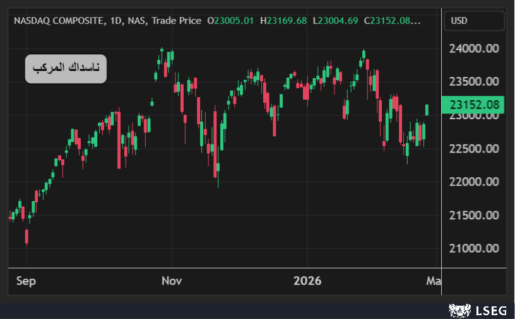515x319 pixels.
Task: Click the Low value L23004.69
Action: coord(335,21)
